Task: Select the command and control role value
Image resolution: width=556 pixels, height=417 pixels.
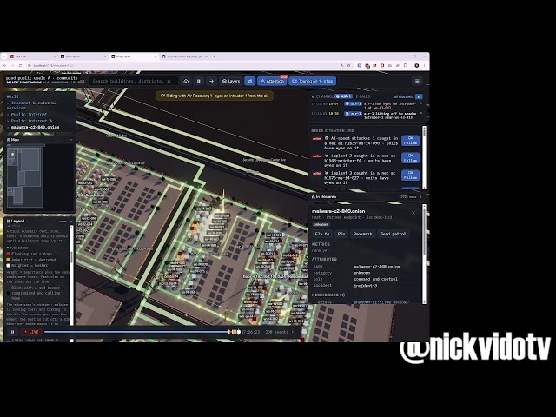Action: click(375, 279)
